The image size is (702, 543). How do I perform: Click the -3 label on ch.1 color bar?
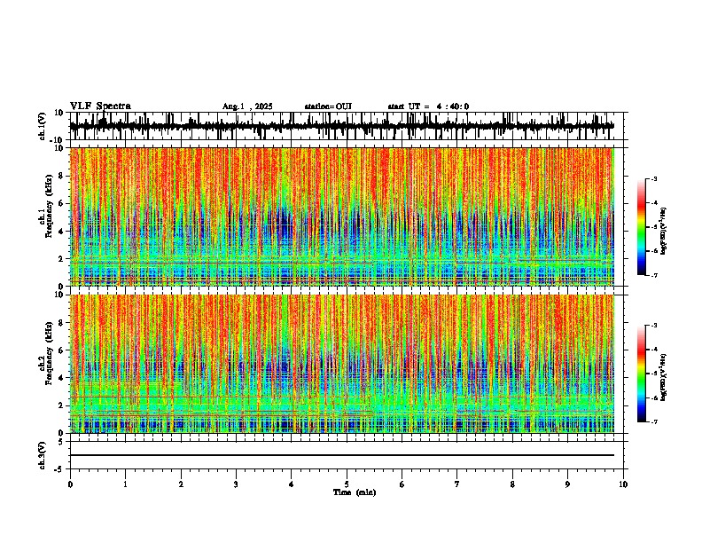pyautogui.click(x=654, y=178)
